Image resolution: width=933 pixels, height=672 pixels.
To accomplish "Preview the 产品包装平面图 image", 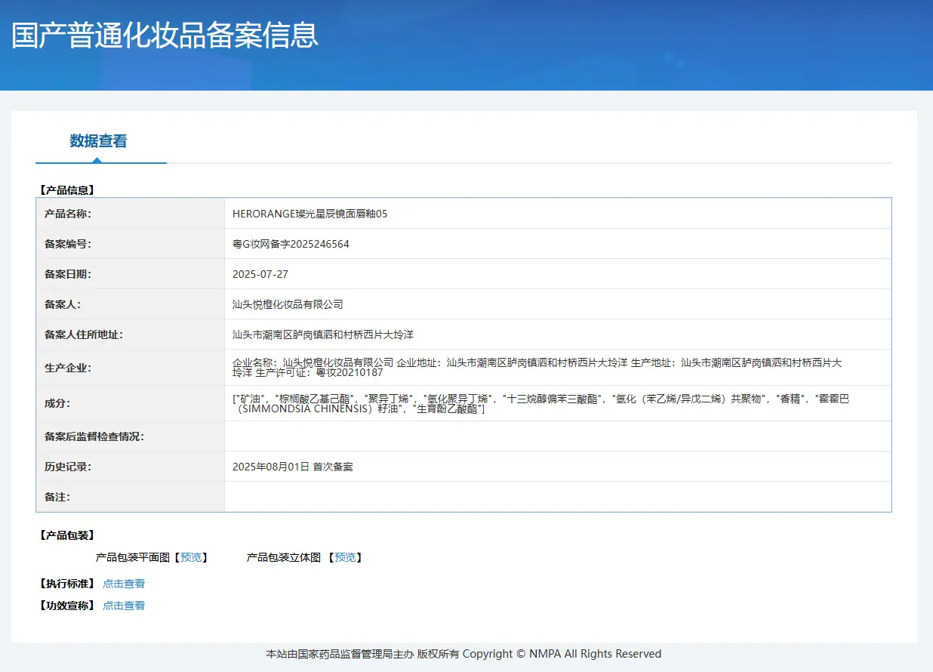I will [x=191, y=557].
